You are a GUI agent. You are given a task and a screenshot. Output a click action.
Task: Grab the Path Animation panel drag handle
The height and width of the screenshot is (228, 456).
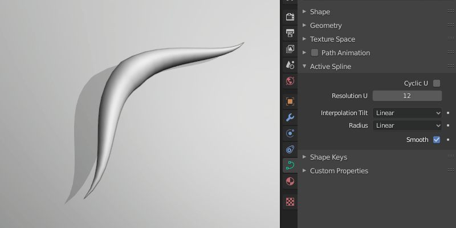451,52
